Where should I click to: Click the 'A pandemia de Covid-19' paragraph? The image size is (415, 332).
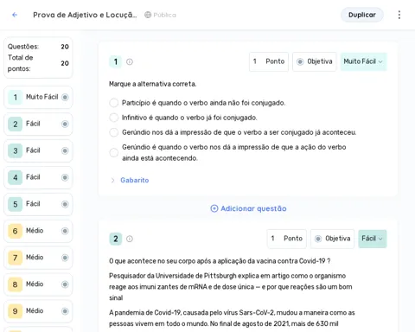click(x=232, y=318)
